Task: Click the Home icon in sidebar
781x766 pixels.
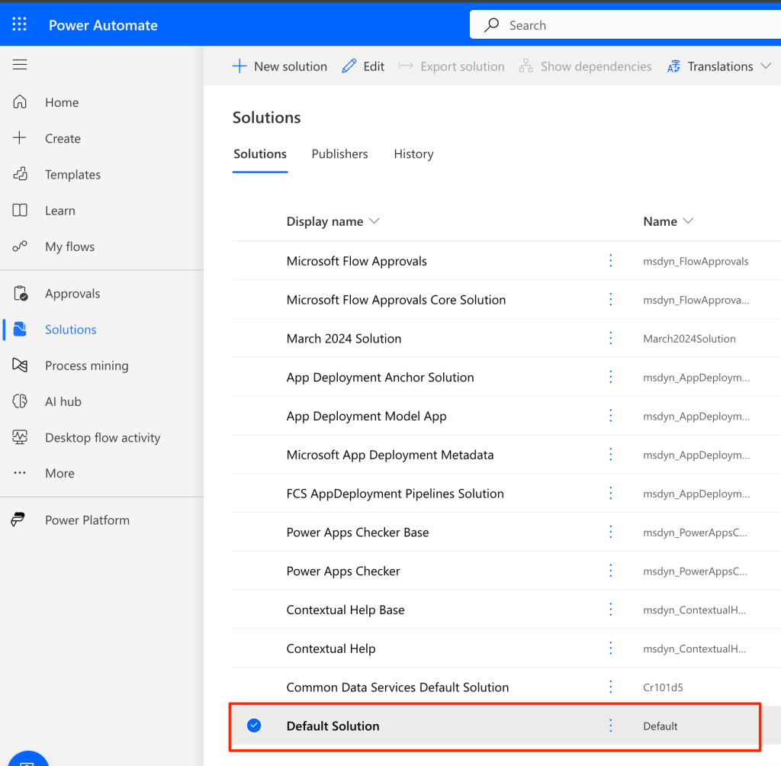Action: 20,102
